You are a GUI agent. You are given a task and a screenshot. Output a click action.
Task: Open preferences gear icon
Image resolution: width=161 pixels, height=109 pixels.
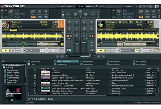144,6
